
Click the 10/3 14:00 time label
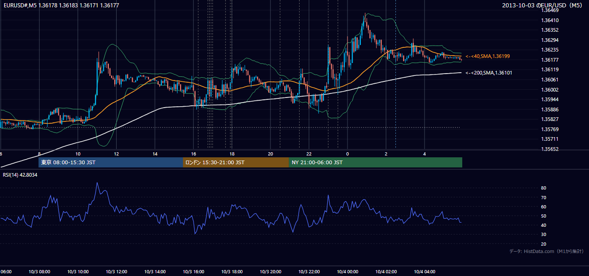(x=155, y=271)
